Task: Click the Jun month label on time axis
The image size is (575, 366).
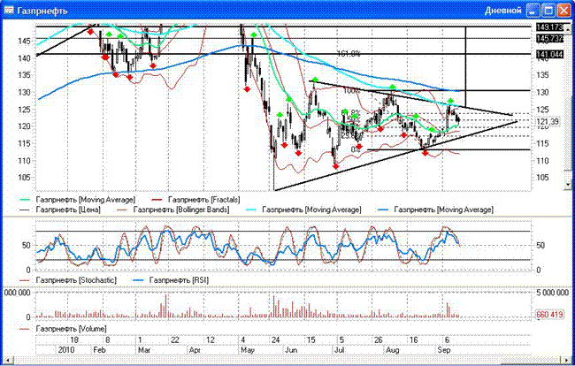Action: 291,350
